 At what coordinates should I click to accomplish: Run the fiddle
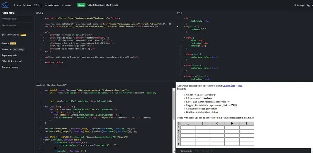click(17, 5)
